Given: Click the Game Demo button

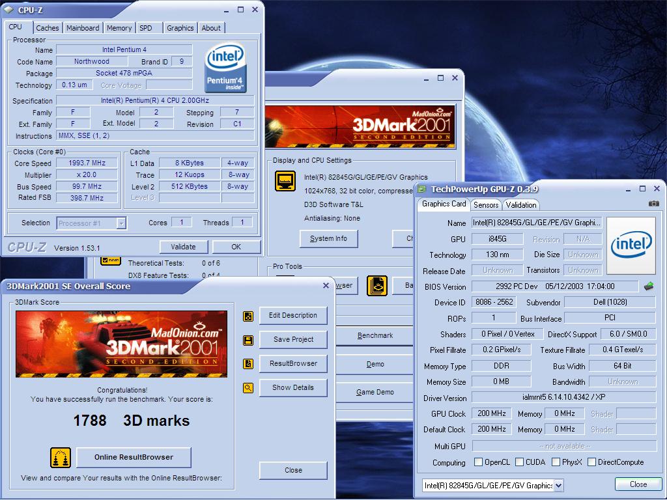Looking at the screenshot, I should tap(375, 393).
